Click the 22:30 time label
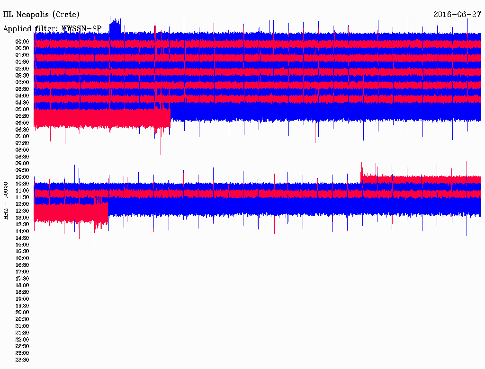The image size is (485, 369). (22, 346)
